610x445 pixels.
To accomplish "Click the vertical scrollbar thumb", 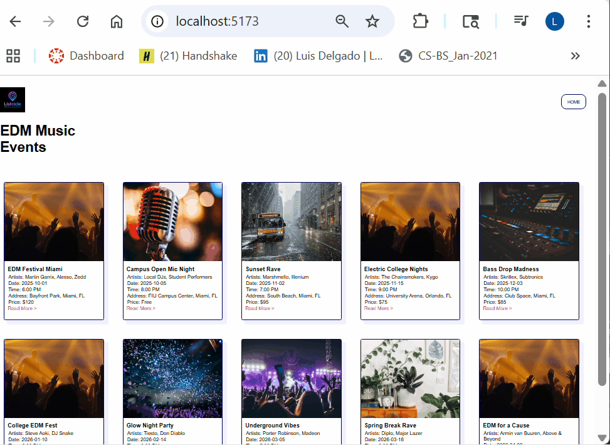I will click(x=602, y=239).
